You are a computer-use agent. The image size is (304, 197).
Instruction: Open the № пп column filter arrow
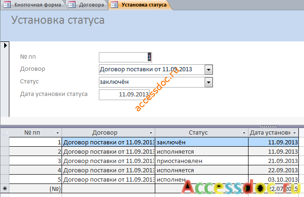[x=57, y=133]
